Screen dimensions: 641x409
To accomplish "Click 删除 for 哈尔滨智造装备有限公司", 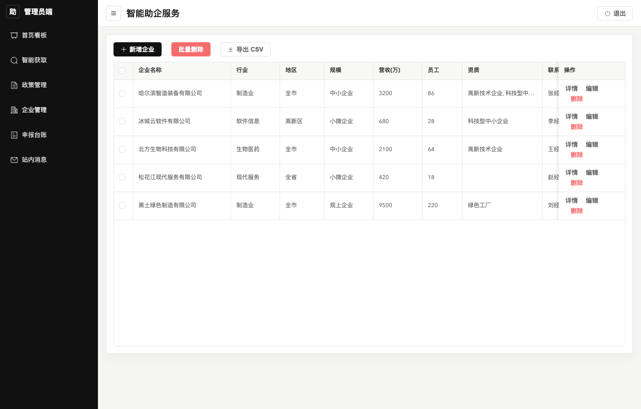I will (577, 99).
